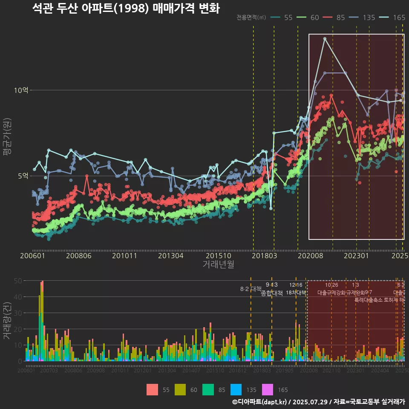Click the 10억 y-axis label
Image resolution: width=409 pixels, height=409 pixels.
21,90
